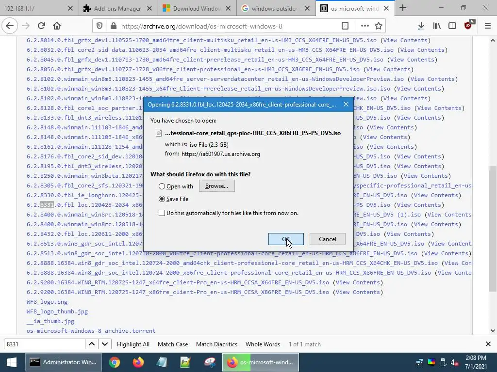Toggle Highlight All in find bar

[x=133, y=344]
